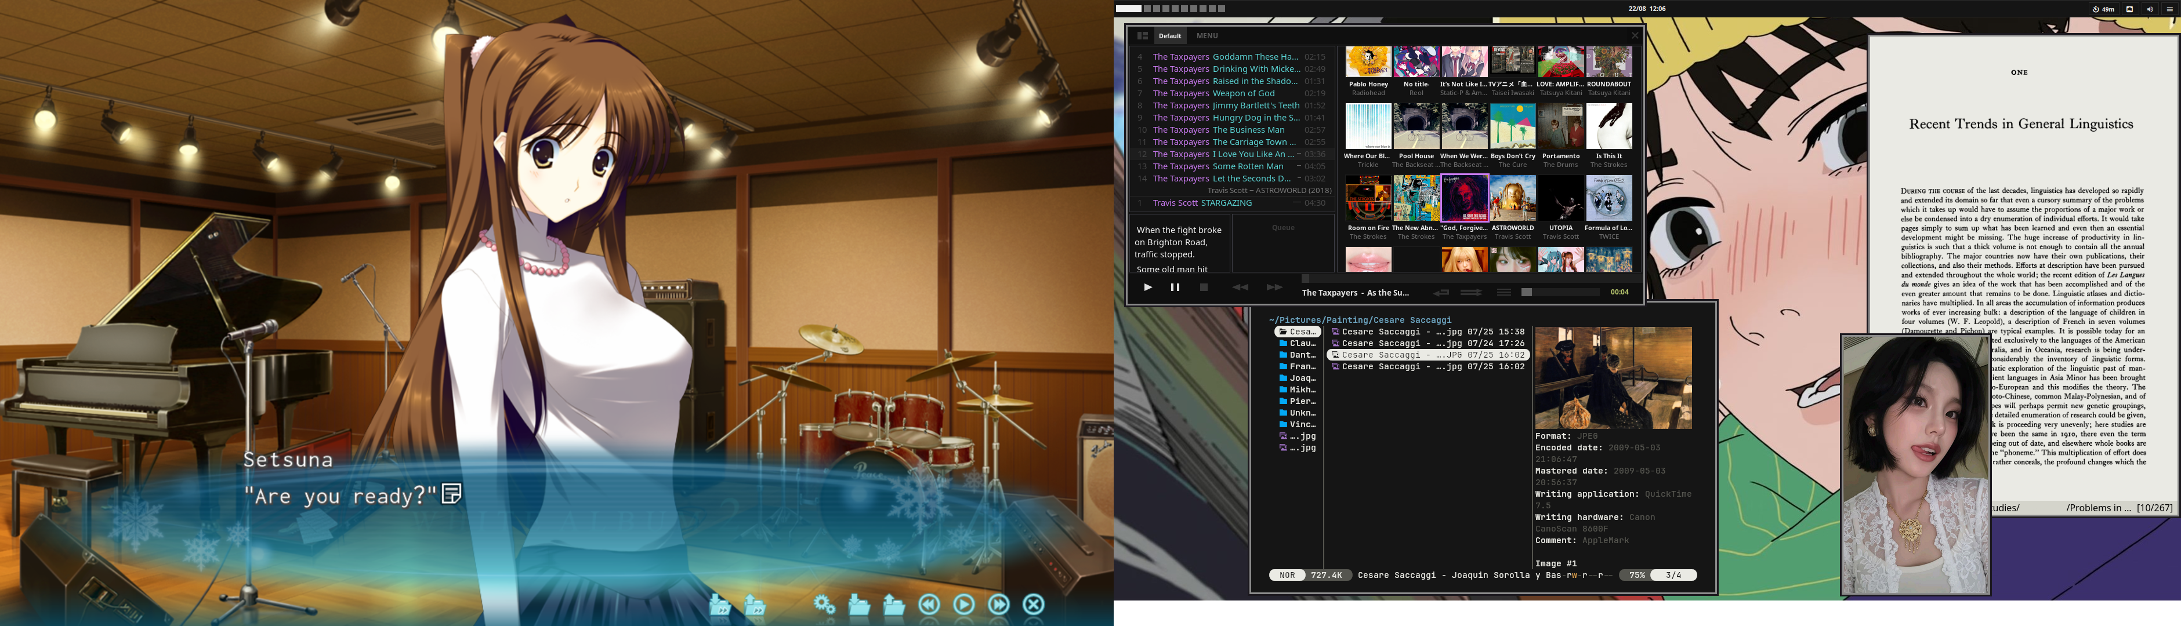Open game settings gears icon
Image resolution: width=2181 pixels, height=626 pixels.
pyautogui.click(x=824, y=605)
